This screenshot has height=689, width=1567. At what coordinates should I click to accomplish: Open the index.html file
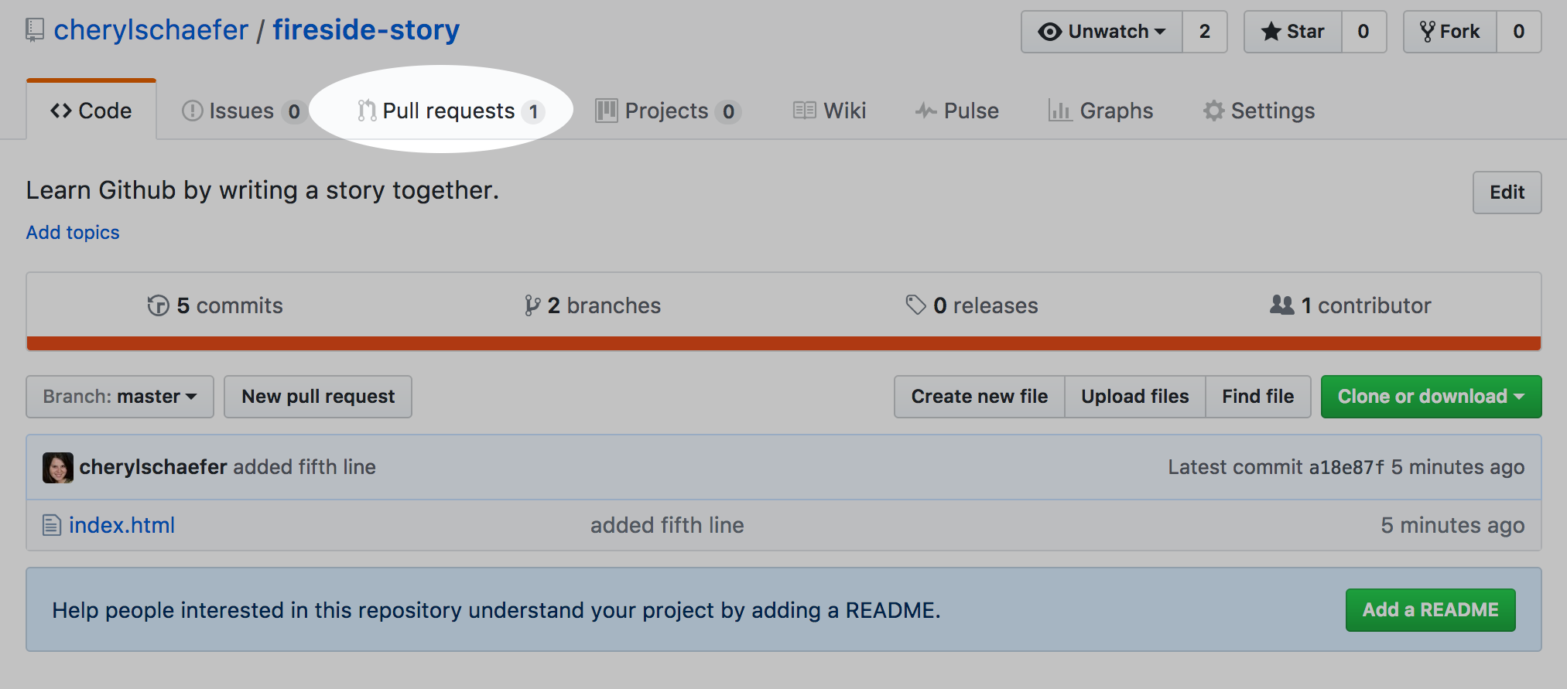tap(121, 525)
